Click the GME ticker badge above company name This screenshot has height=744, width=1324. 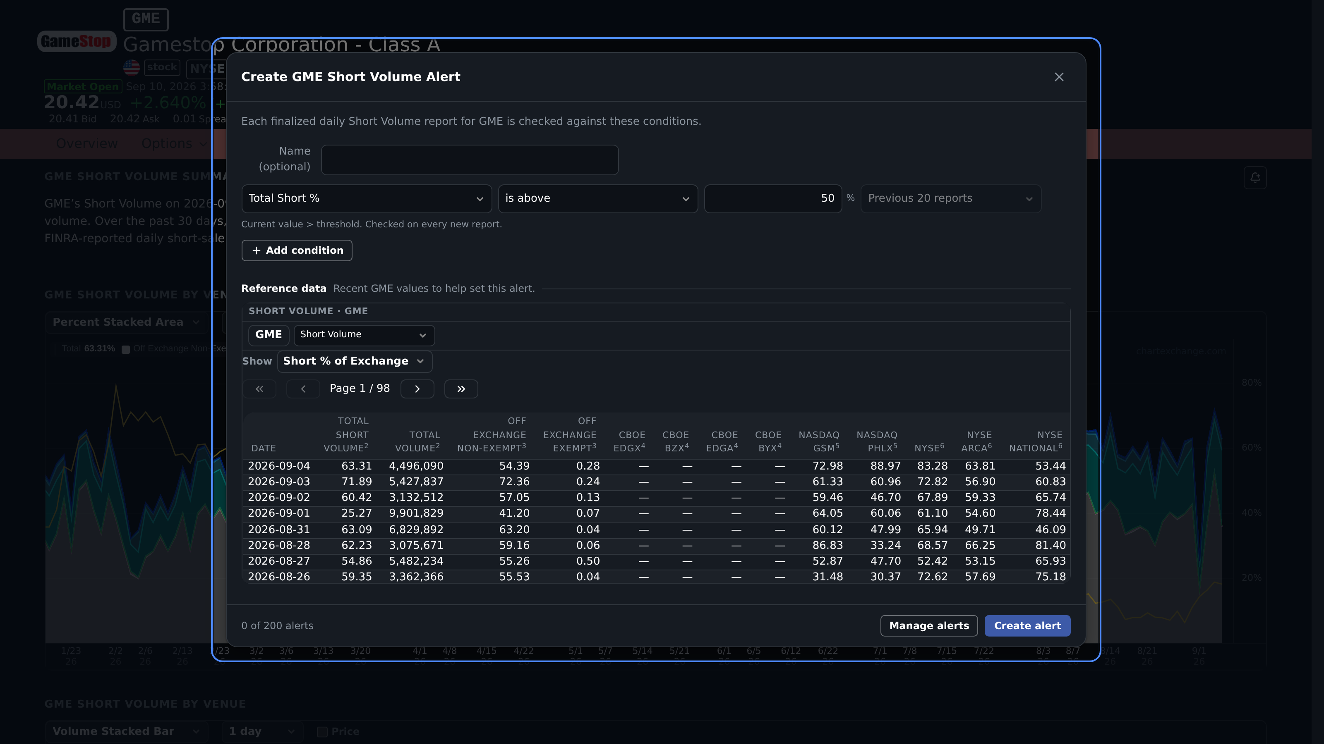coord(146,19)
